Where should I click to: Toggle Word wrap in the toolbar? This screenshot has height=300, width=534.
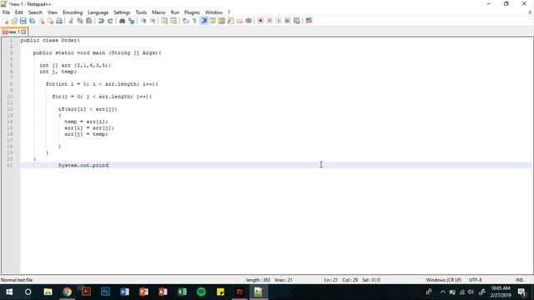pyautogui.click(x=185, y=21)
